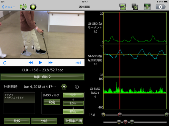Tap the gait video frame
This screenshot has height=126, width=169.
[42, 35]
